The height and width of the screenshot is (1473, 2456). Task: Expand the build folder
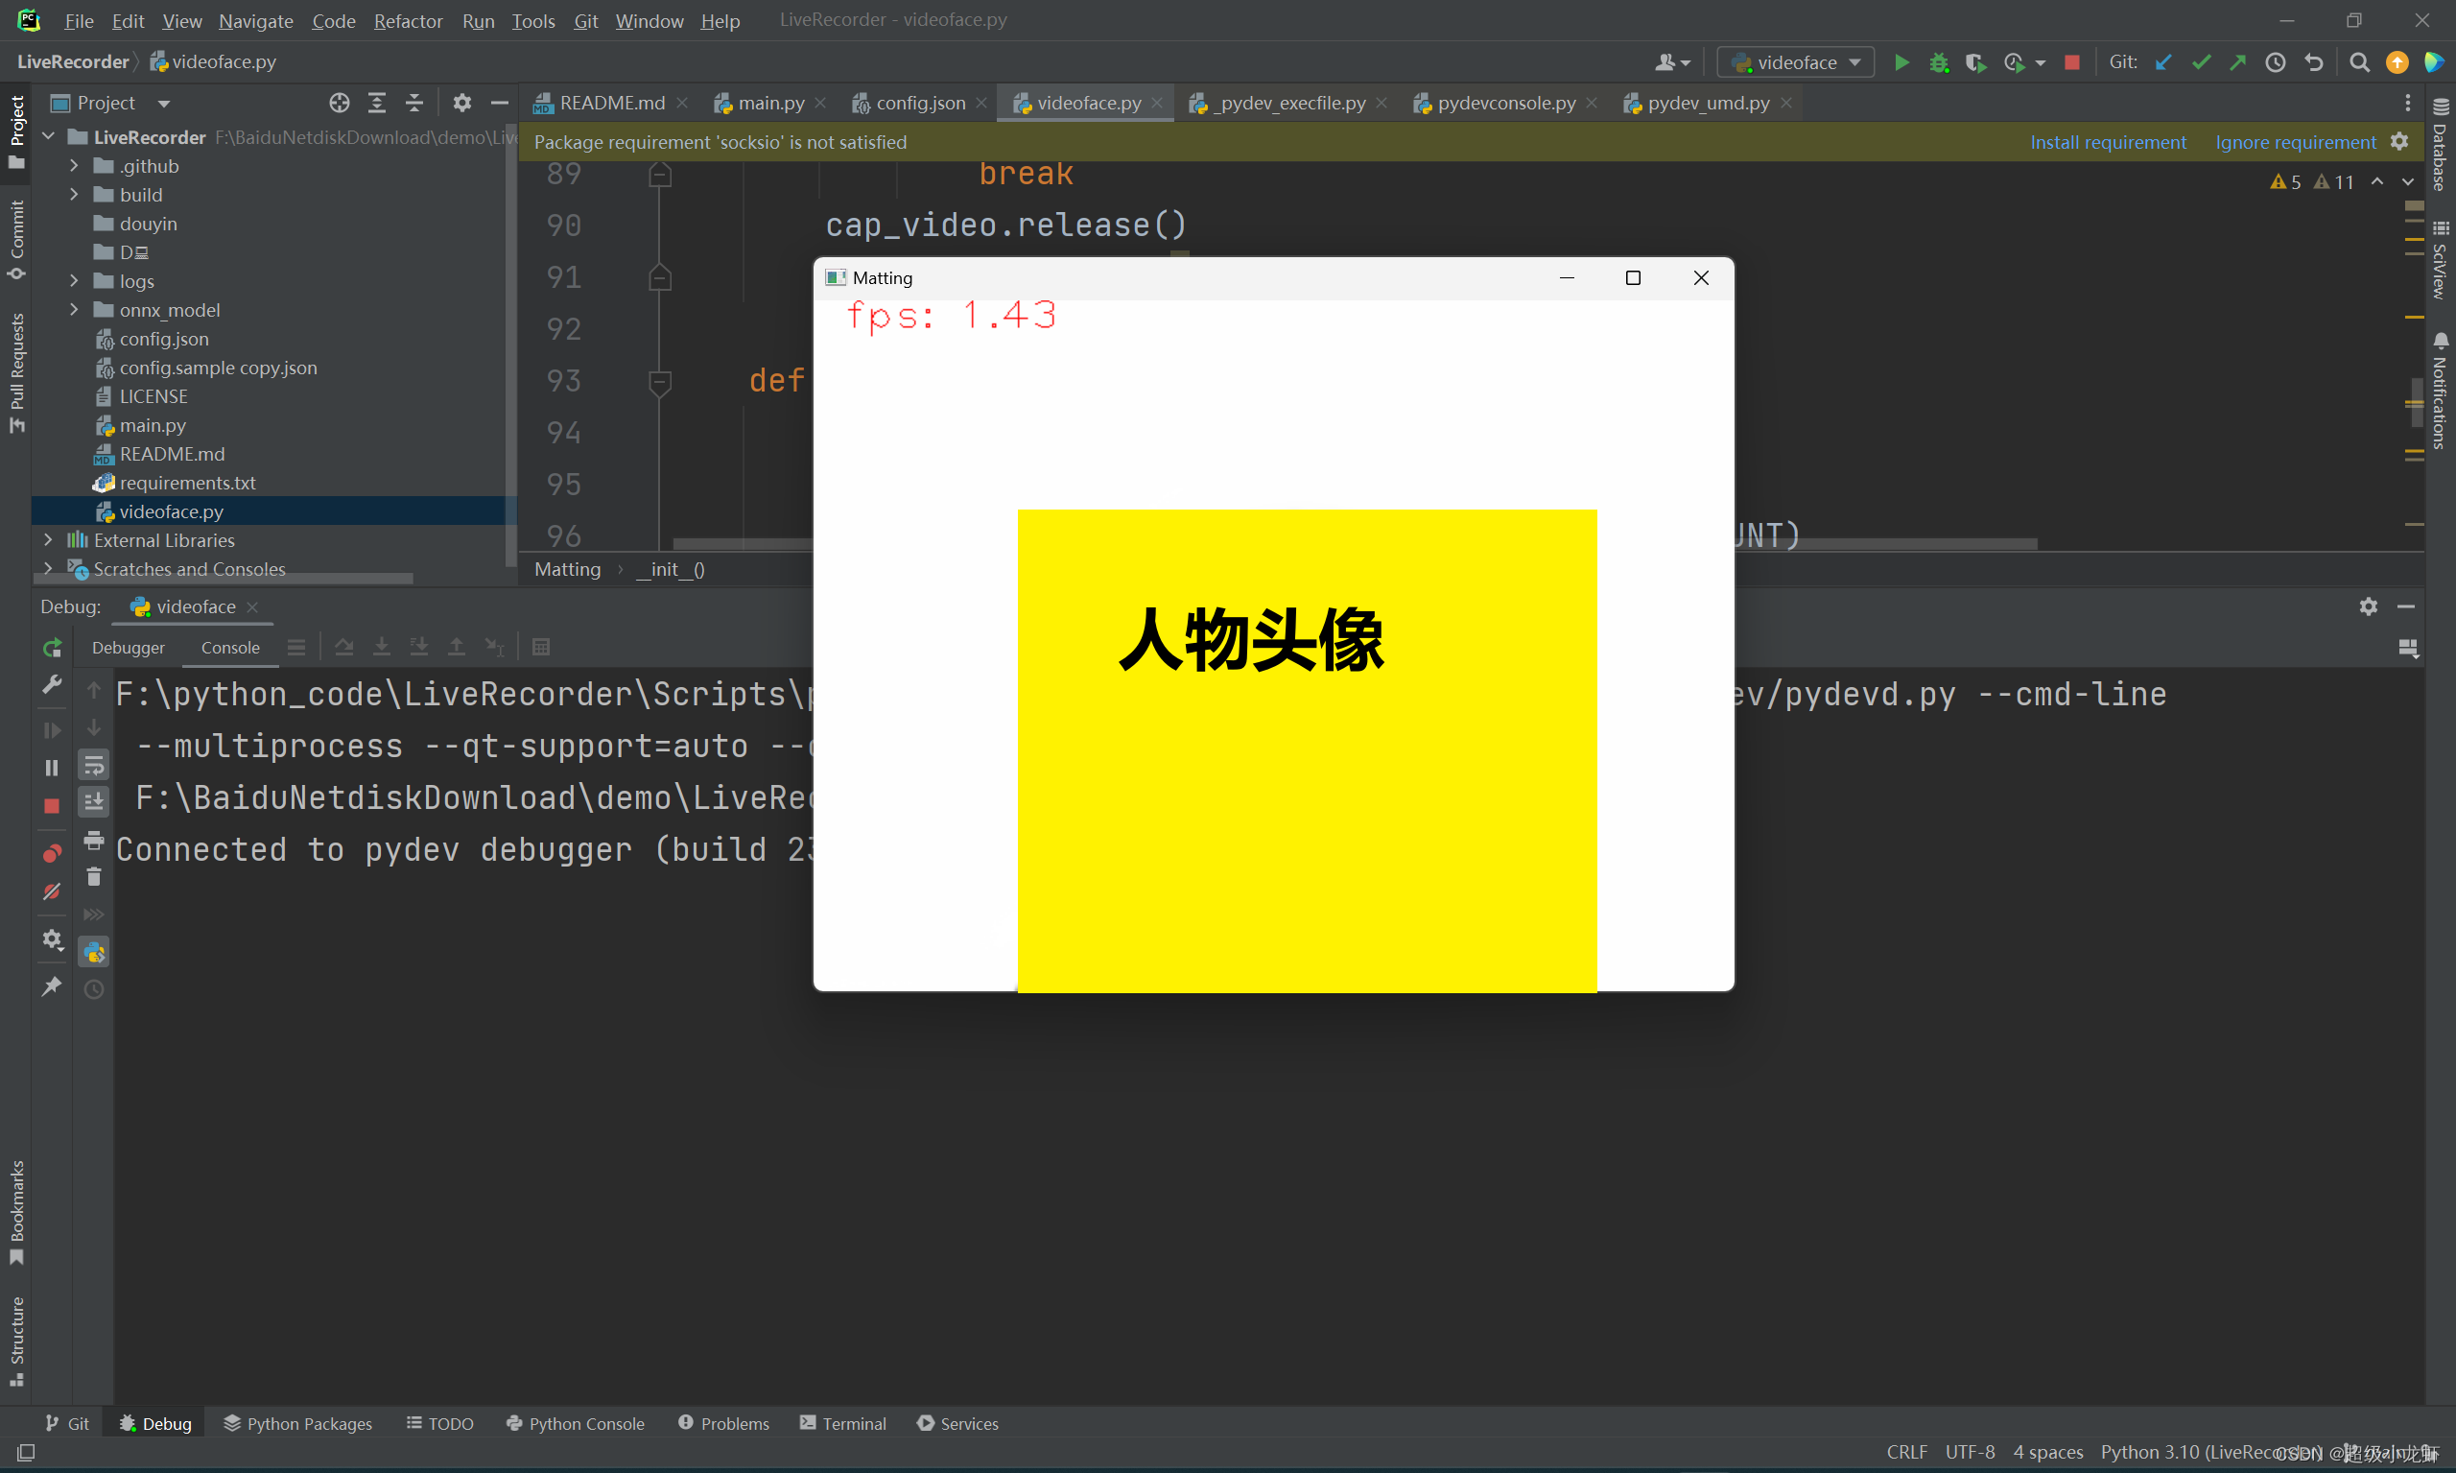click(74, 195)
